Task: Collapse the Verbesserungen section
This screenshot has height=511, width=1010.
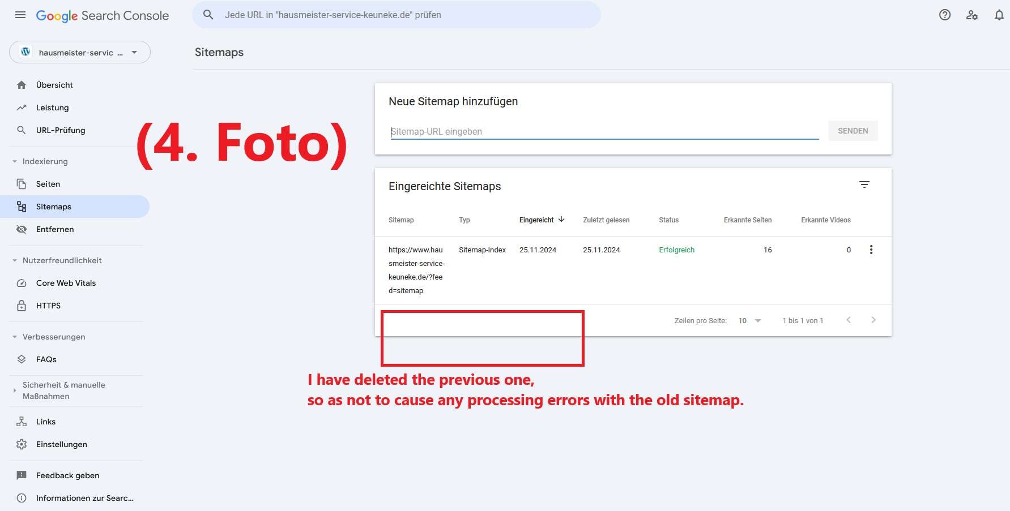Action: click(15, 337)
